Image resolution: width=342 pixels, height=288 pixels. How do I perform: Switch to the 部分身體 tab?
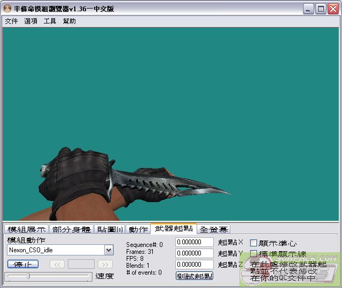71,229
